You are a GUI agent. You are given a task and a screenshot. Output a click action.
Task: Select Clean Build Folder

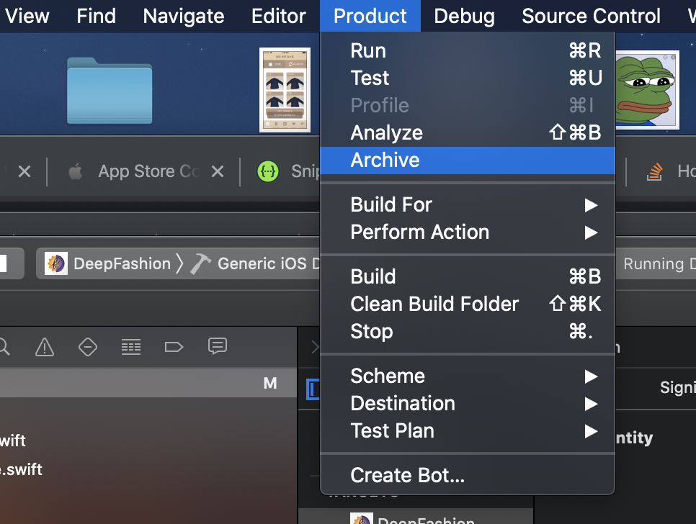coord(468,304)
